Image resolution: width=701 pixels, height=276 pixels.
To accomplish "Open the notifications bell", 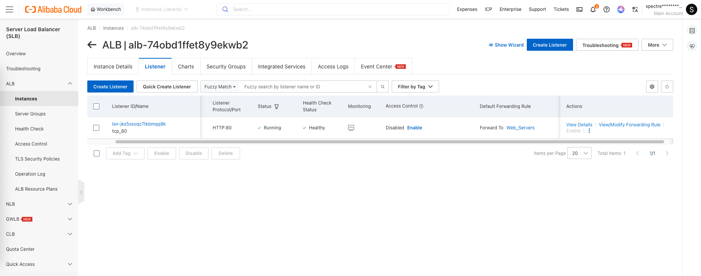I will 593,10.
